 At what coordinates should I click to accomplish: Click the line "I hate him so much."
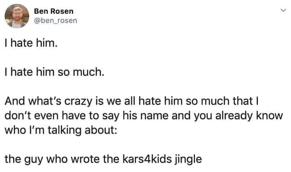54,72
